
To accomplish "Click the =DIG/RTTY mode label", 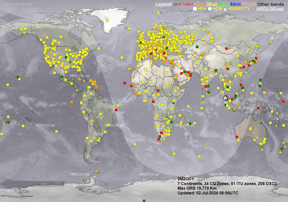I will click(x=239, y=9).
